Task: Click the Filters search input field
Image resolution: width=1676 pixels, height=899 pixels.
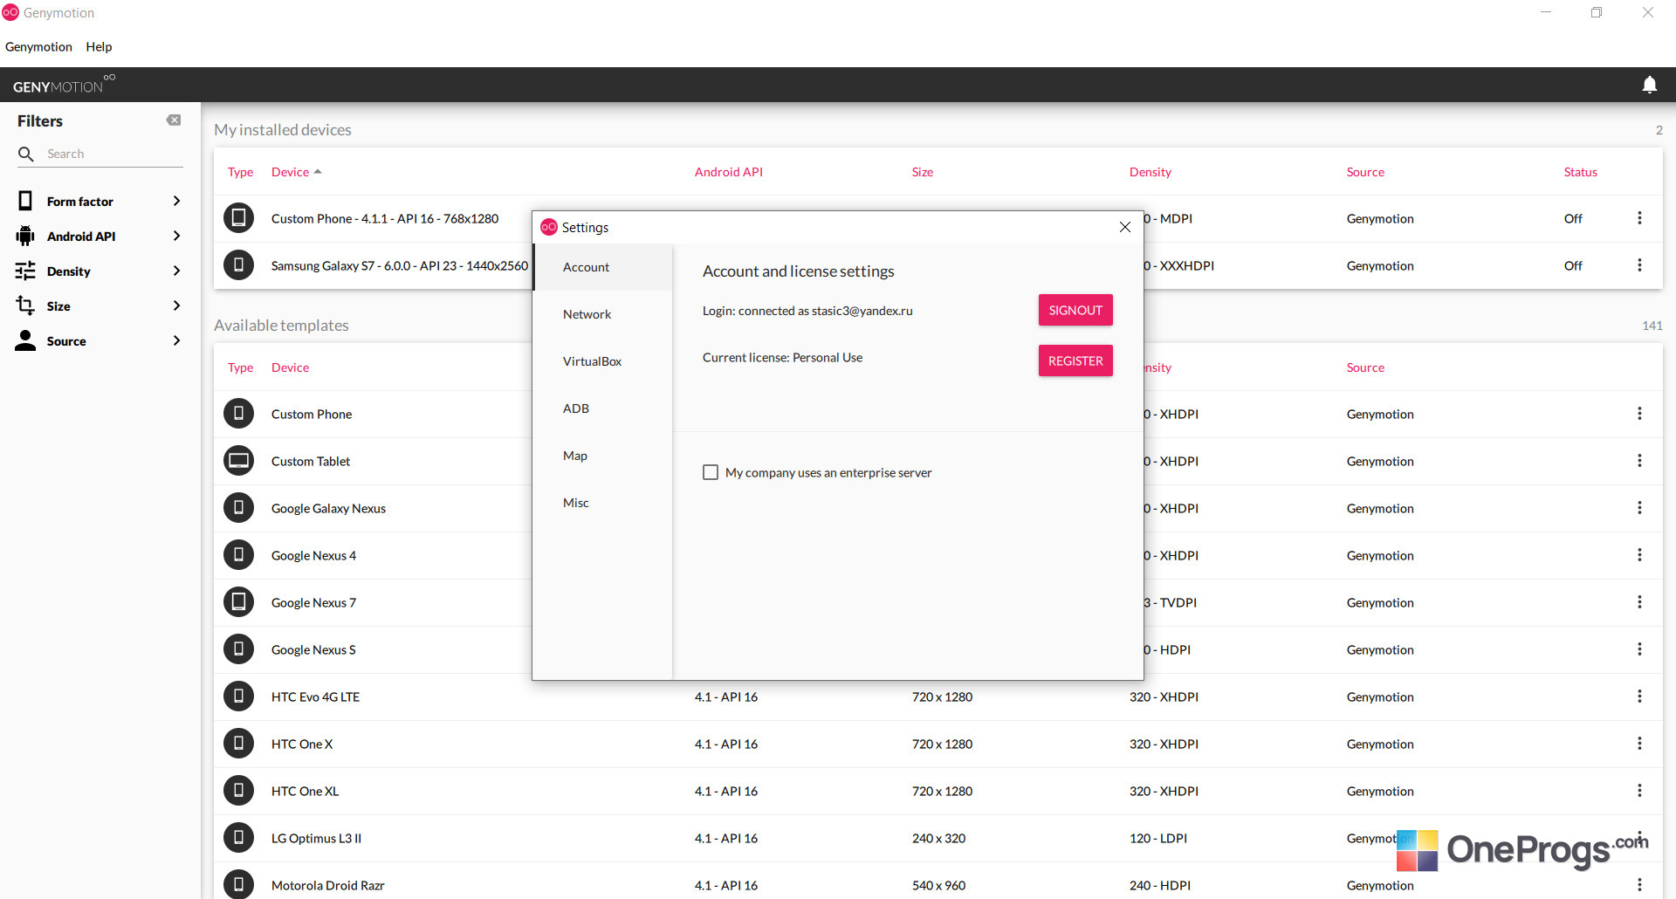Action: click(x=113, y=154)
